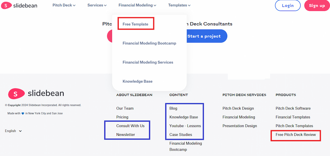This screenshot has height=156, width=330.
Task: Visit the Free Pitch Deck Review link
Action: 296,135
